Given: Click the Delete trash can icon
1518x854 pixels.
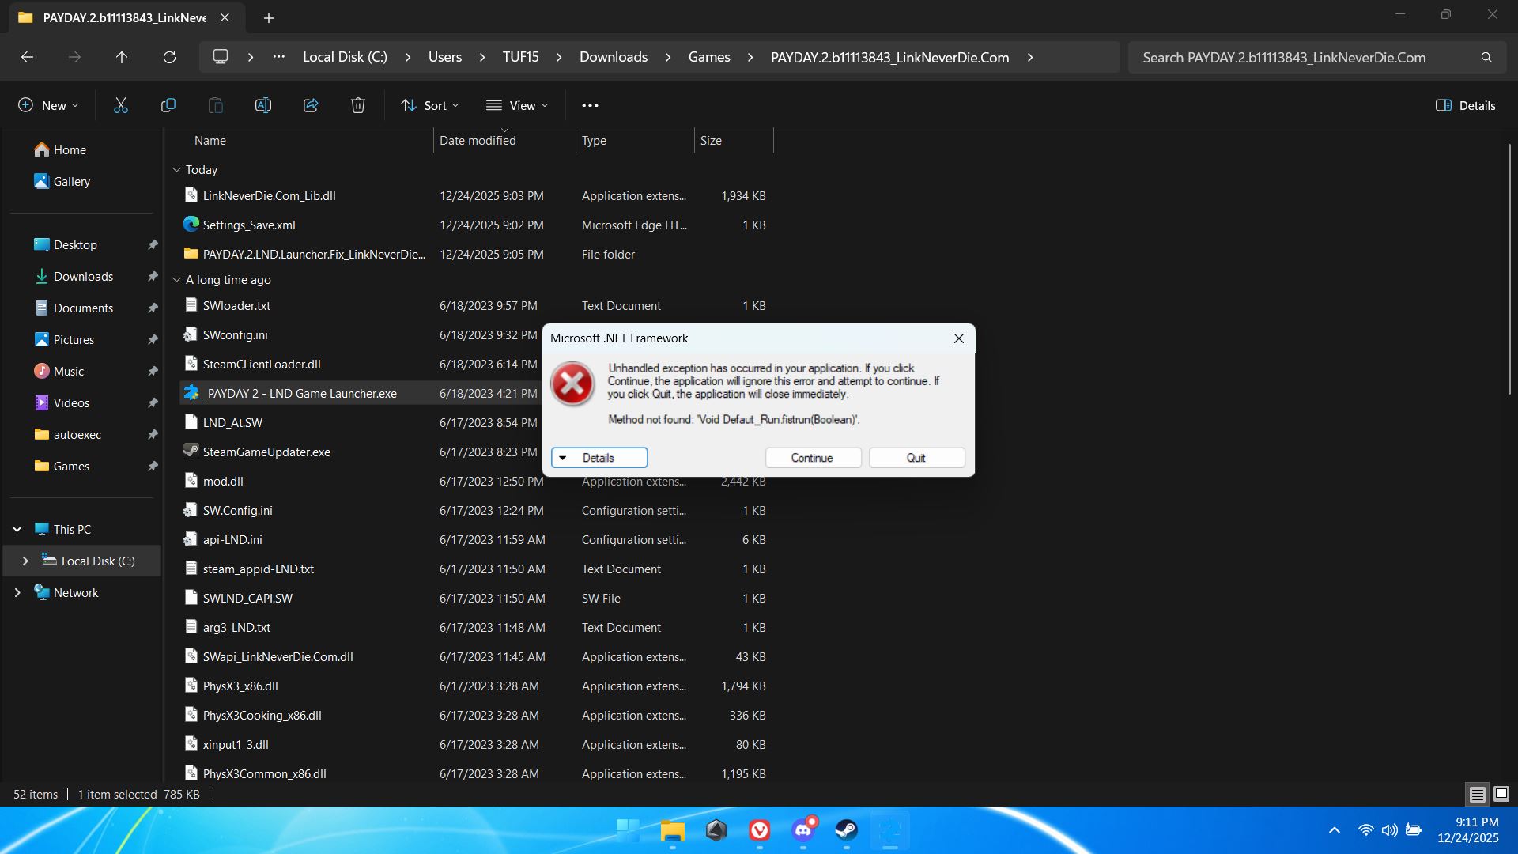Looking at the screenshot, I should 357,105.
